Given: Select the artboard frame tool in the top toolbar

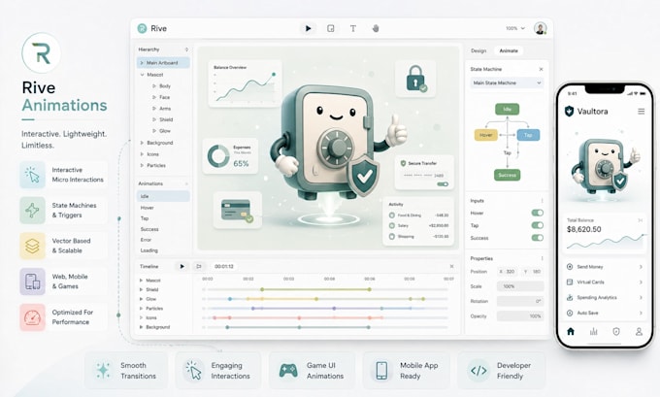Looking at the screenshot, I should point(331,28).
